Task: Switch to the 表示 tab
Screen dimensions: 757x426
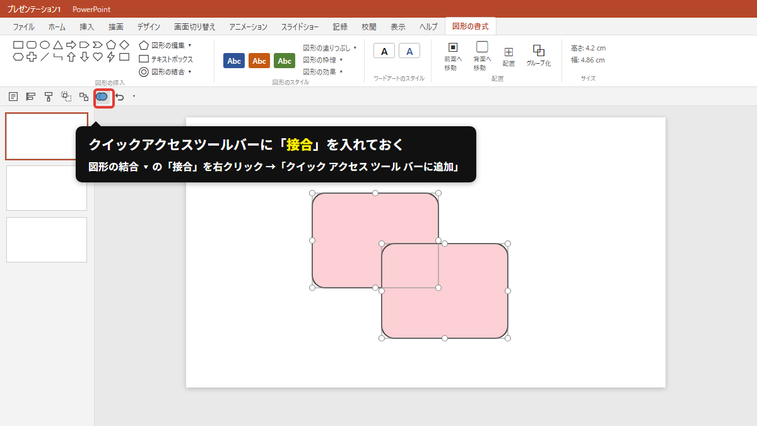Action: pos(398,27)
